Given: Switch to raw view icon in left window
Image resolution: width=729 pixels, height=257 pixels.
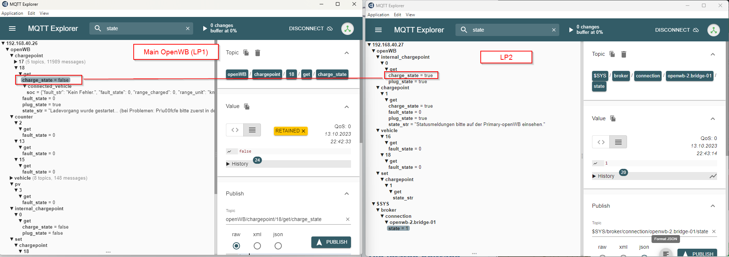Looking at the screenshot, I should [x=252, y=130].
